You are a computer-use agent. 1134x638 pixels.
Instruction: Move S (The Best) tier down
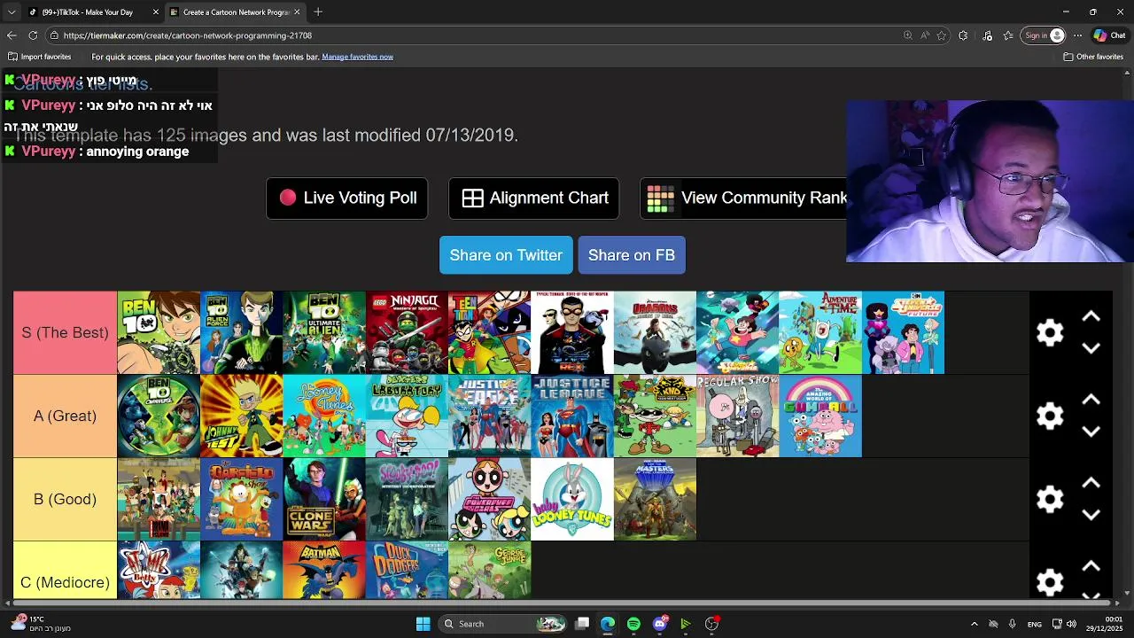1091,348
